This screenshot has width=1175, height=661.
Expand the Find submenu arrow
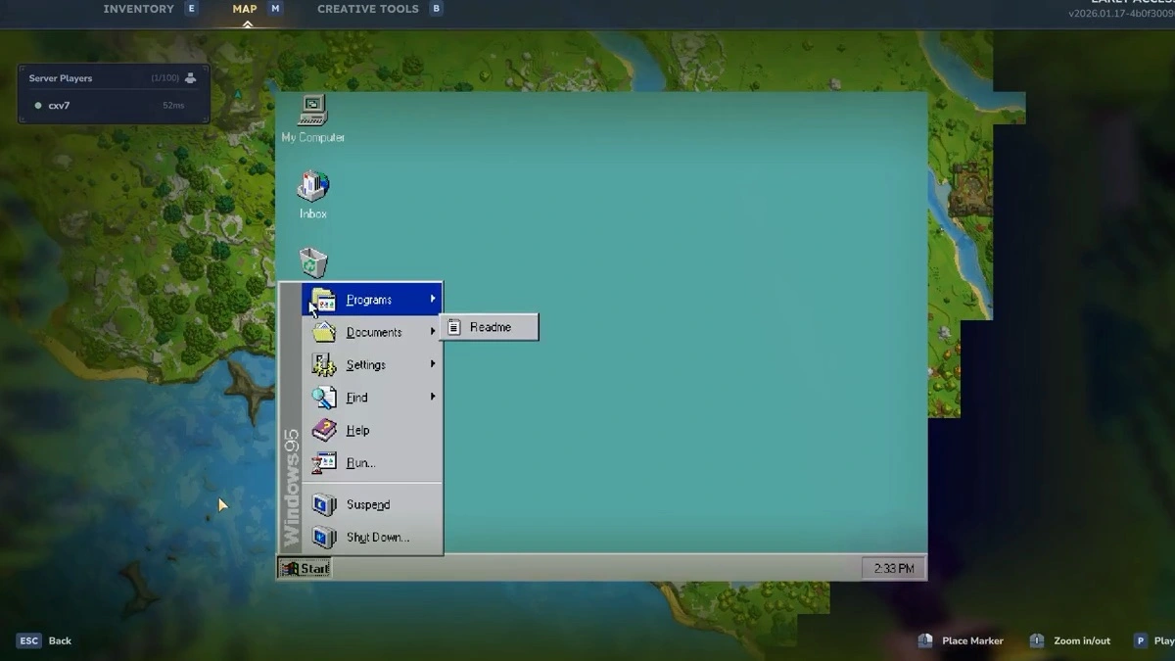[432, 397]
